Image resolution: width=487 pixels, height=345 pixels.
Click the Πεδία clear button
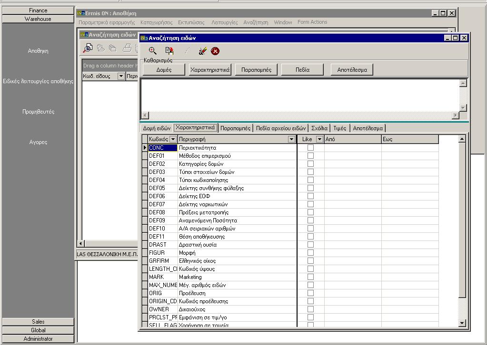click(302, 70)
